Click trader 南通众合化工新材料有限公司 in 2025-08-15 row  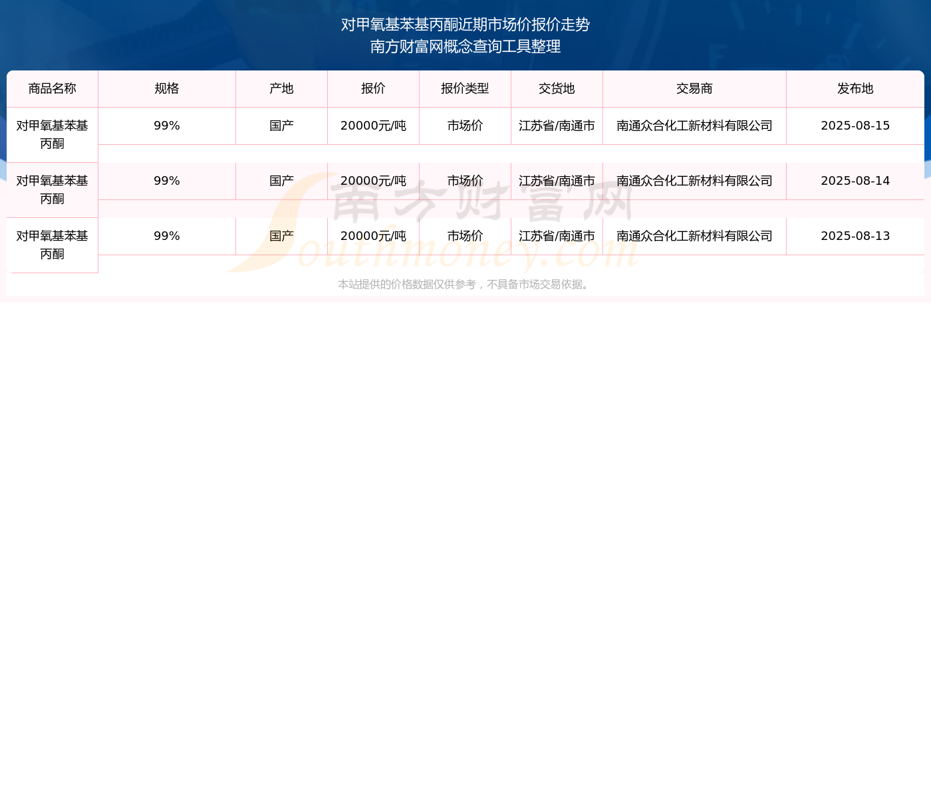click(x=695, y=126)
